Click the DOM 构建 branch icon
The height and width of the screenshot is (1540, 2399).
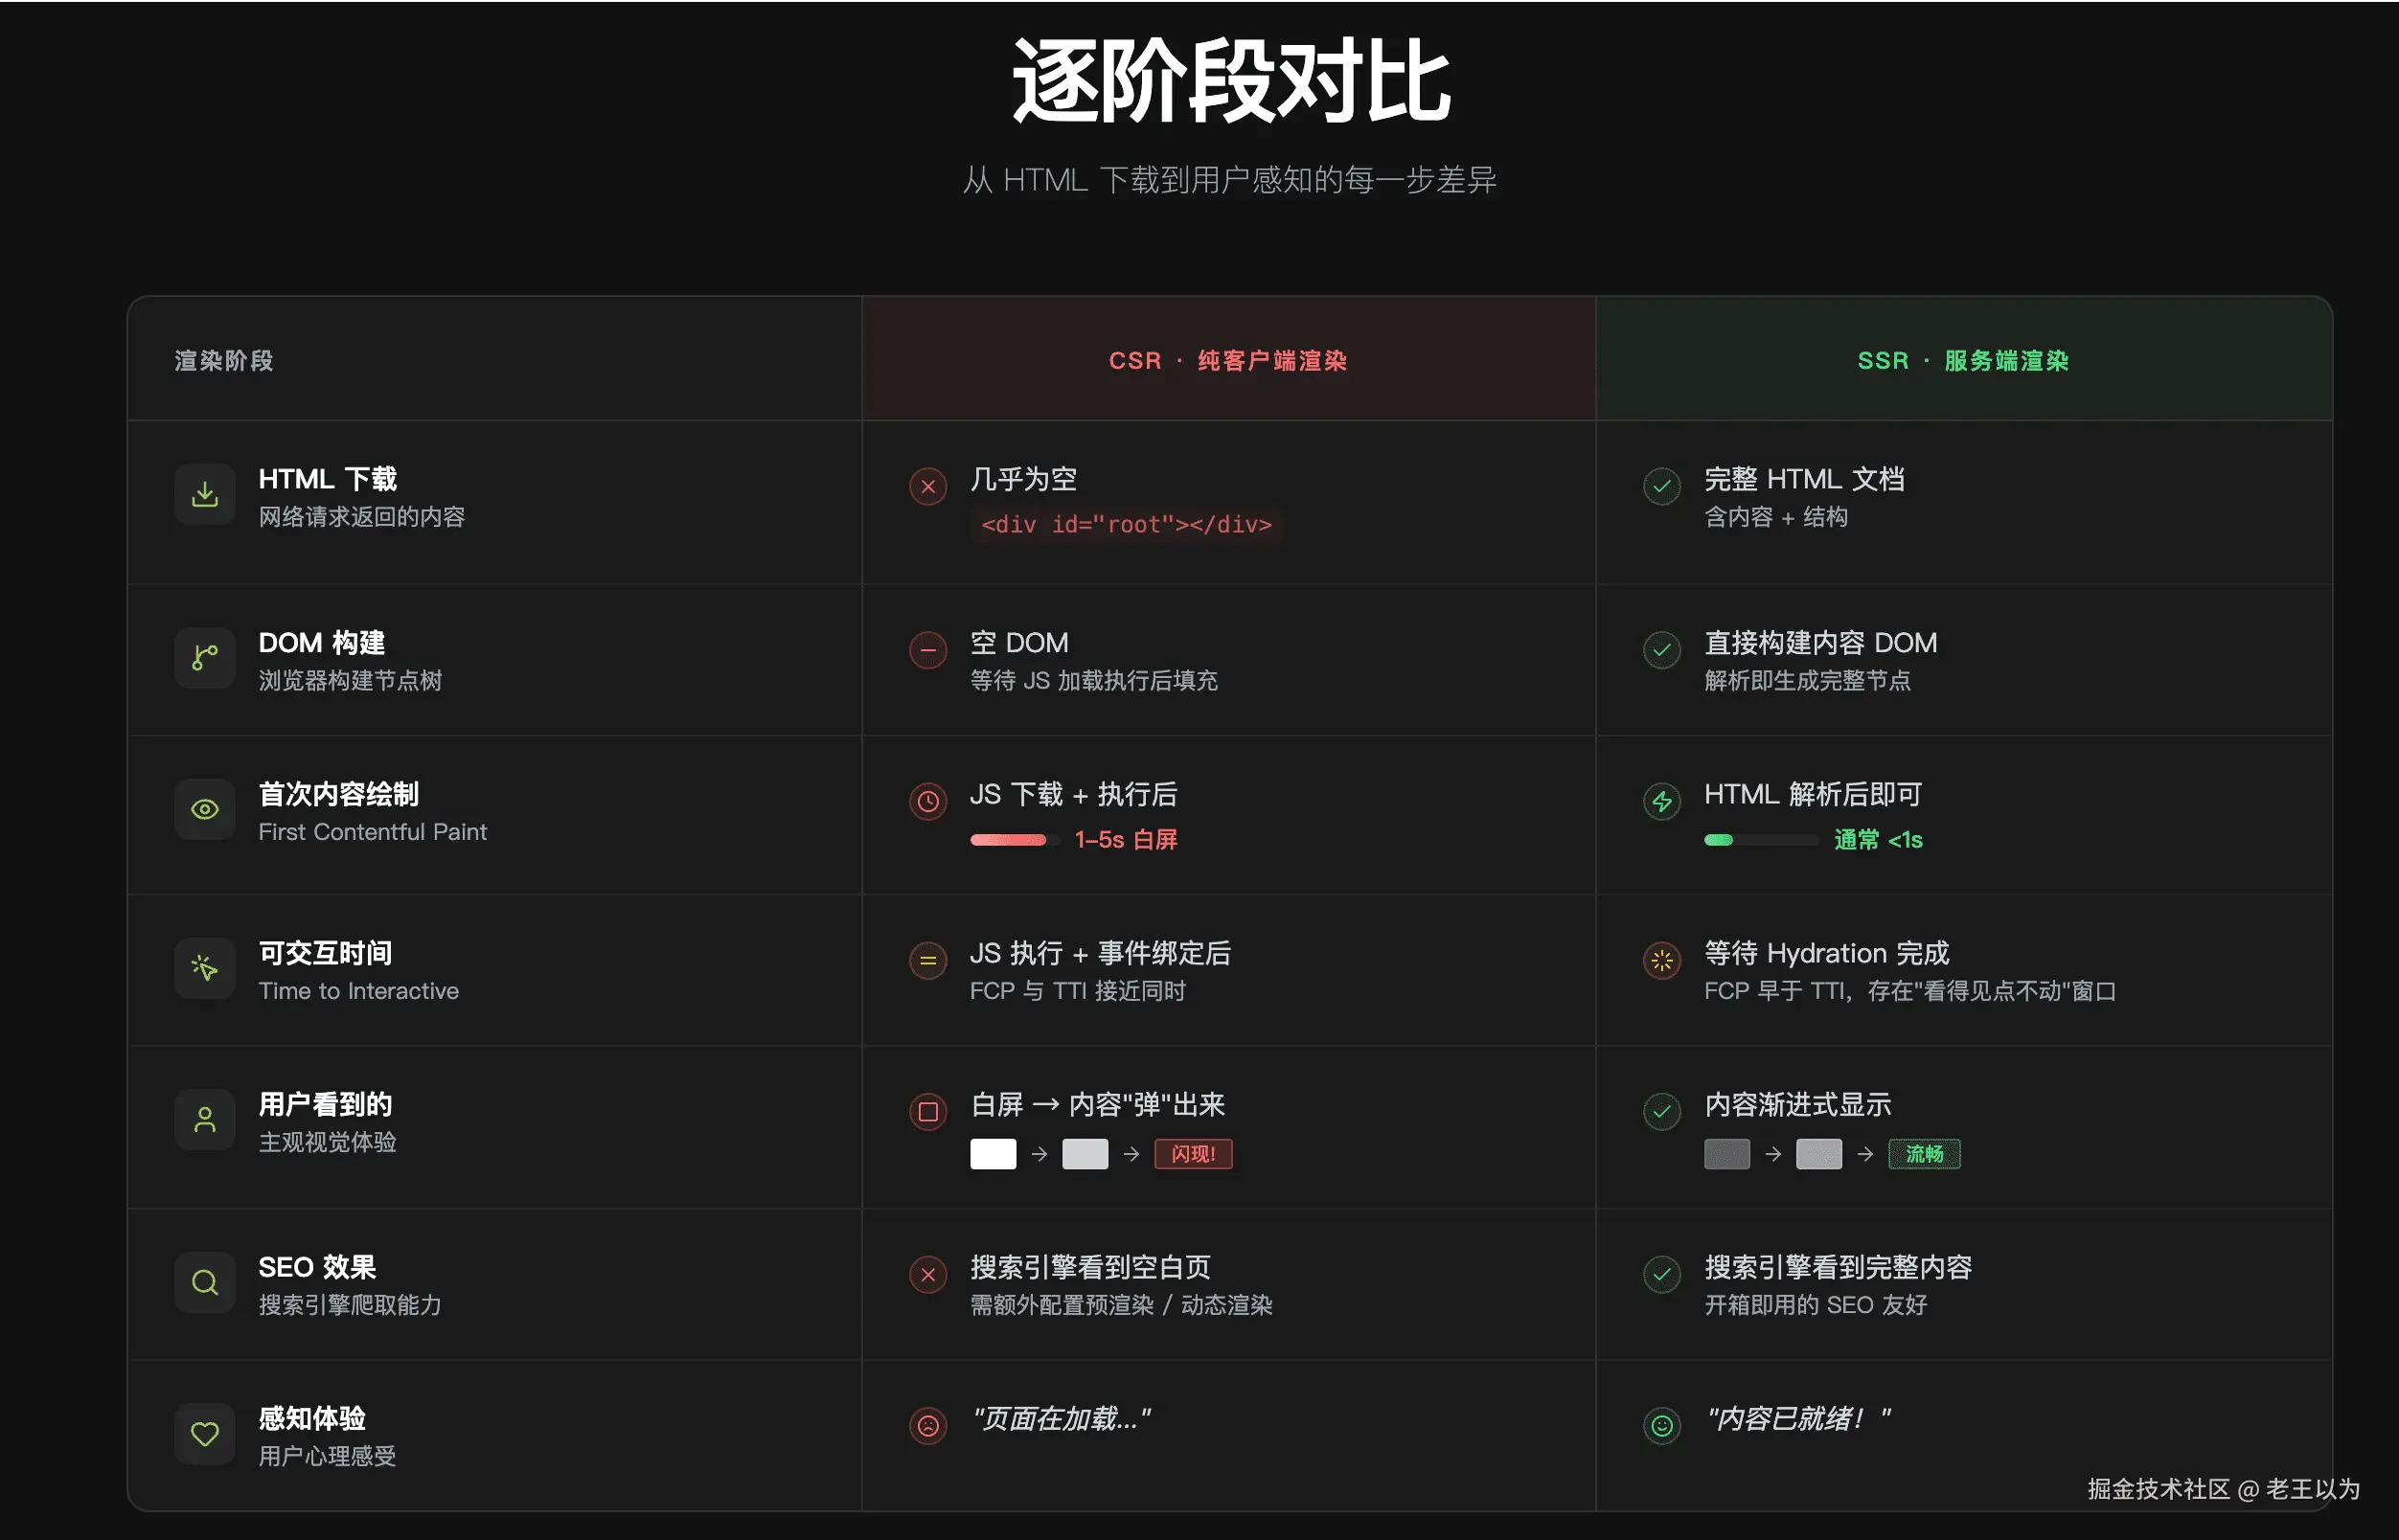tap(205, 657)
